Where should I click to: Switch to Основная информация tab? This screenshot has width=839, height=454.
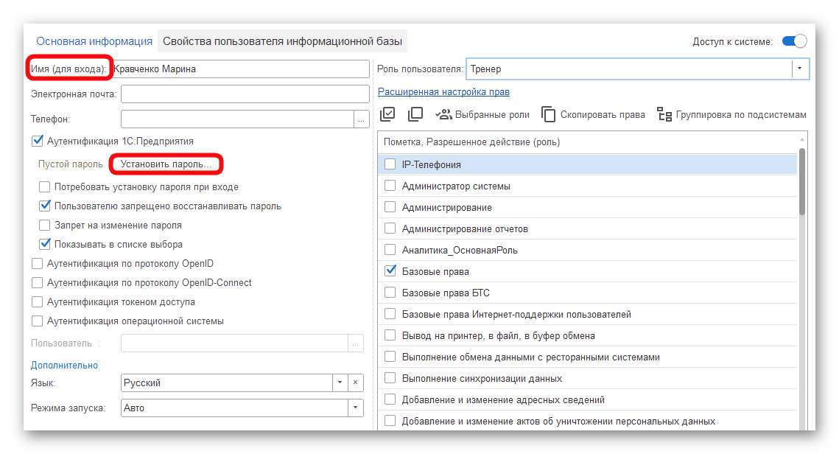[94, 41]
